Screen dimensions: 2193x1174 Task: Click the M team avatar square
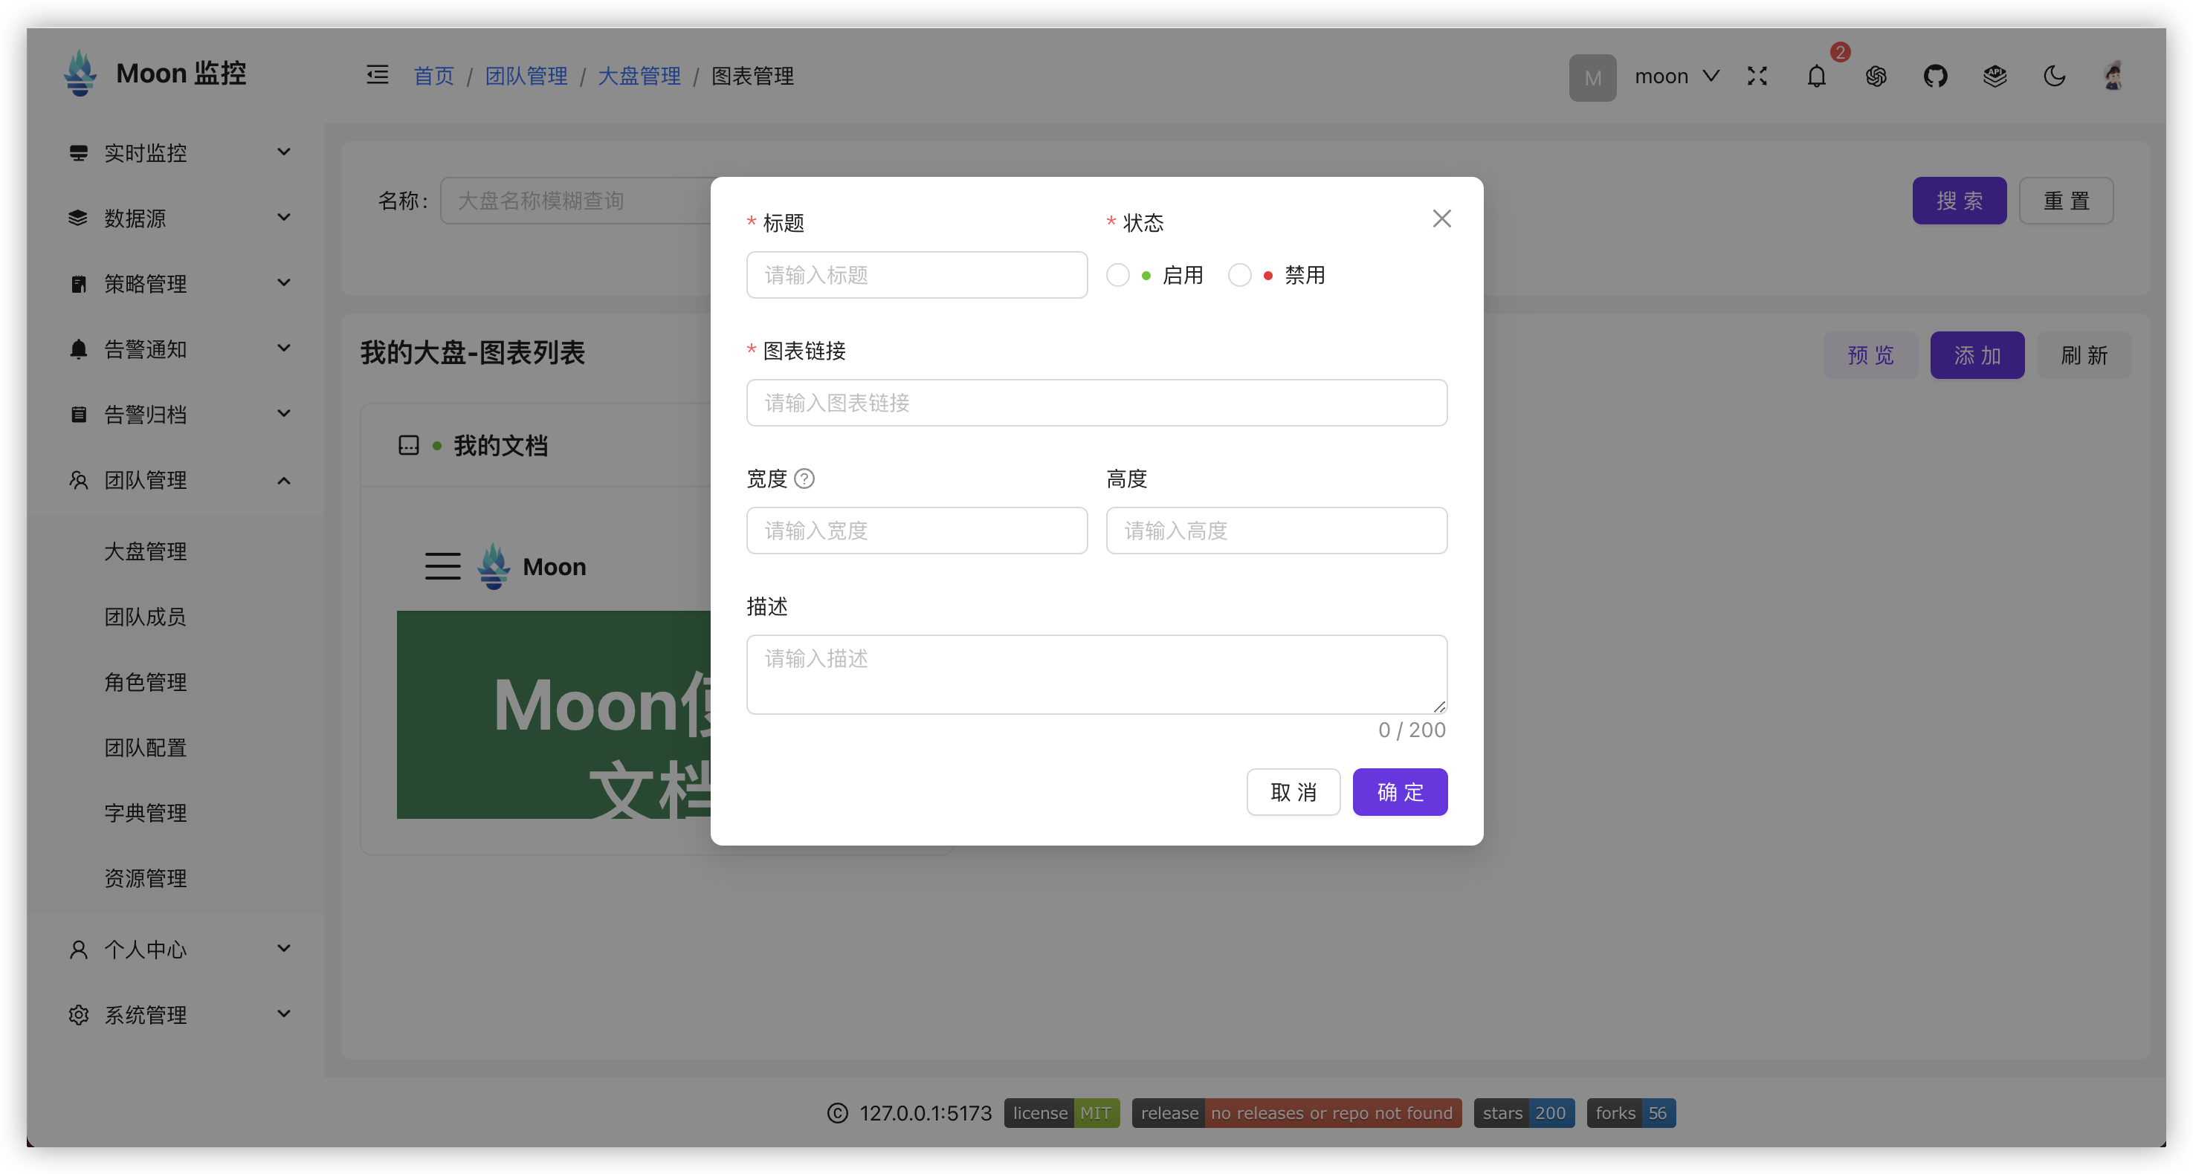point(1593,77)
